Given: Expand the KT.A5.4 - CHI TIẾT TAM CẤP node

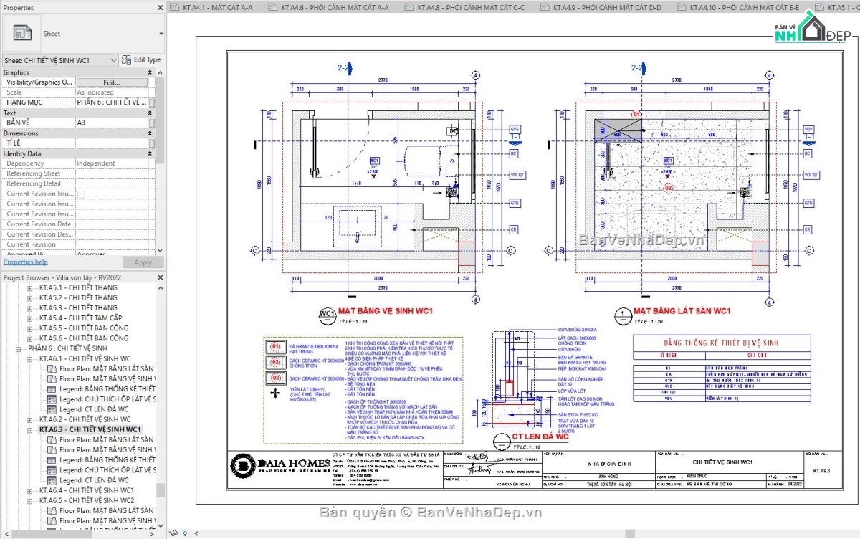Looking at the screenshot, I should click(x=30, y=318).
